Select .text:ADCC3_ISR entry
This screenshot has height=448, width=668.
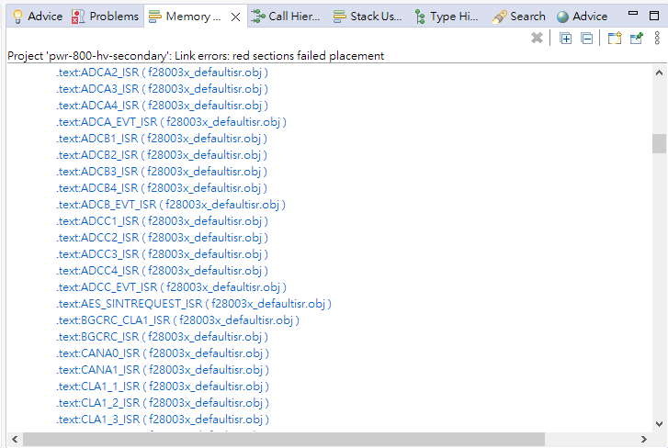[162, 254]
